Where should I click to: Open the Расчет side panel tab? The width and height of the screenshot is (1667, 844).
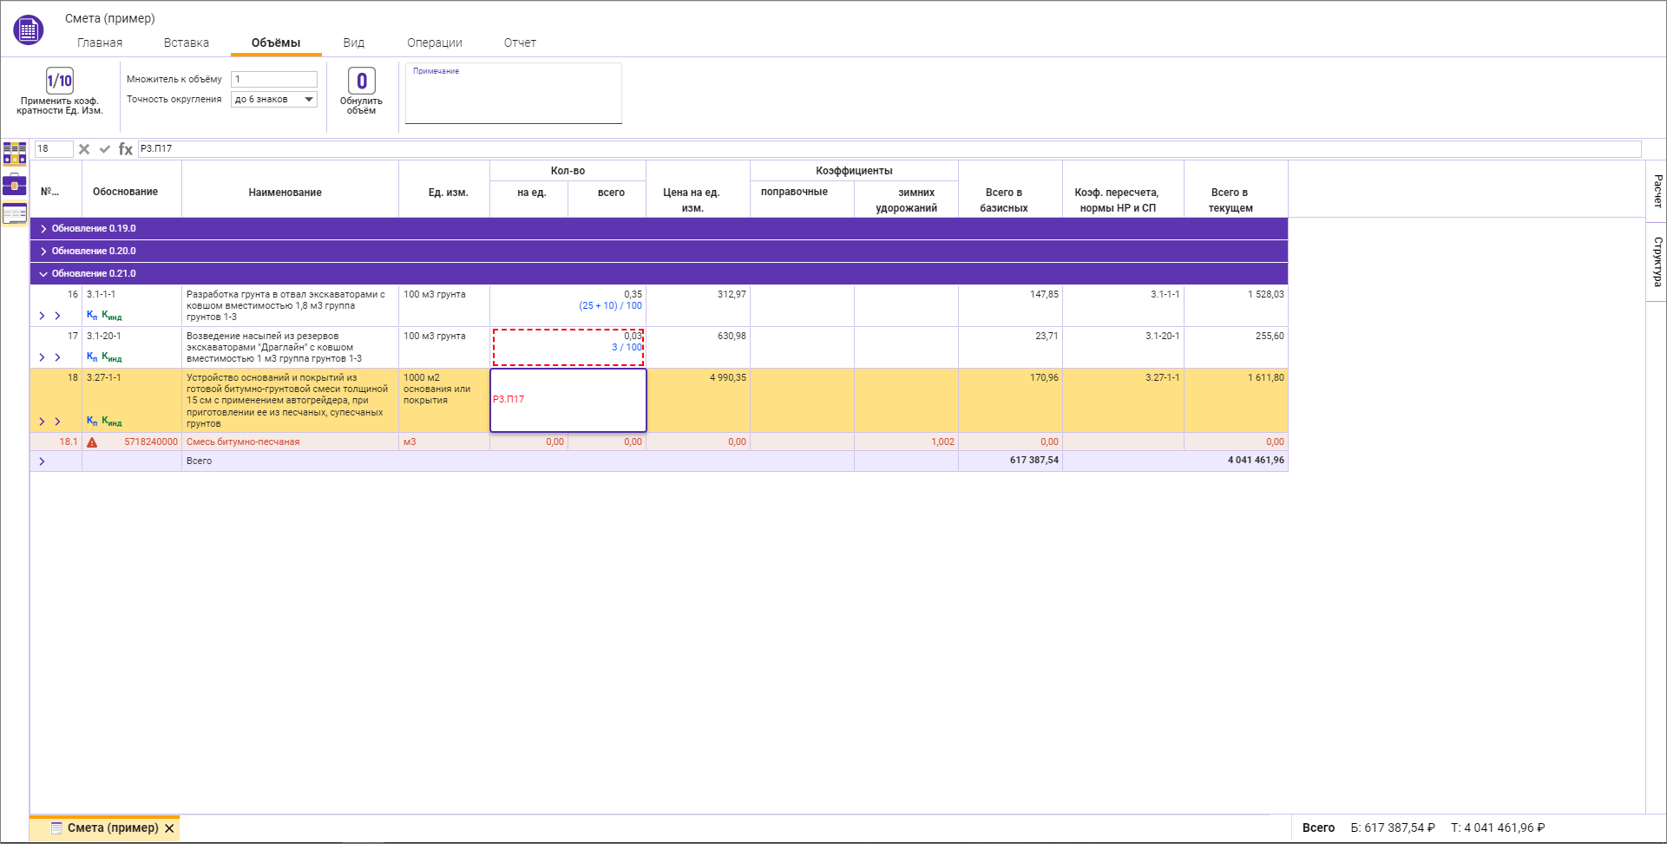(1657, 191)
